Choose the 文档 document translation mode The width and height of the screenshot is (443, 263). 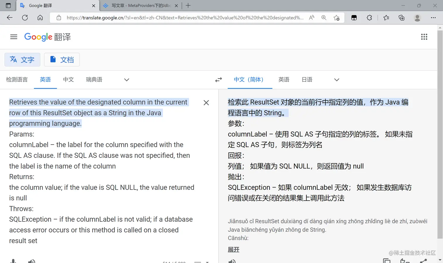pos(62,60)
